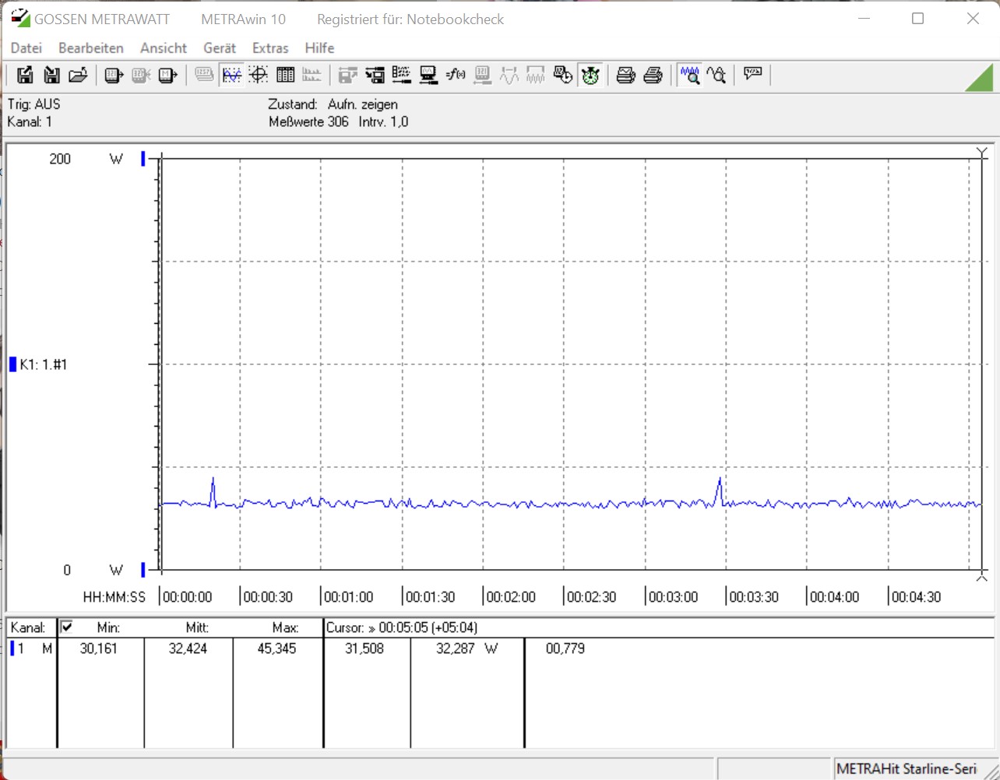1000x780 pixels.
Task: Click the Cursor: » 00:05:05 (+05:04) header
Action: pos(402,627)
